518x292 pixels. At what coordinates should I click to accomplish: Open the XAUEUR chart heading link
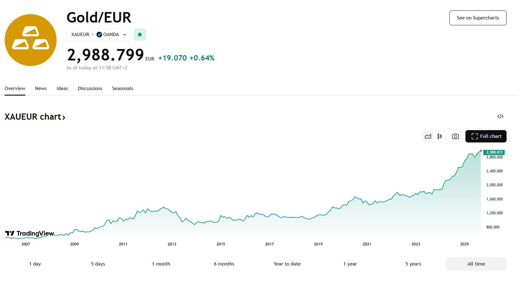point(35,117)
